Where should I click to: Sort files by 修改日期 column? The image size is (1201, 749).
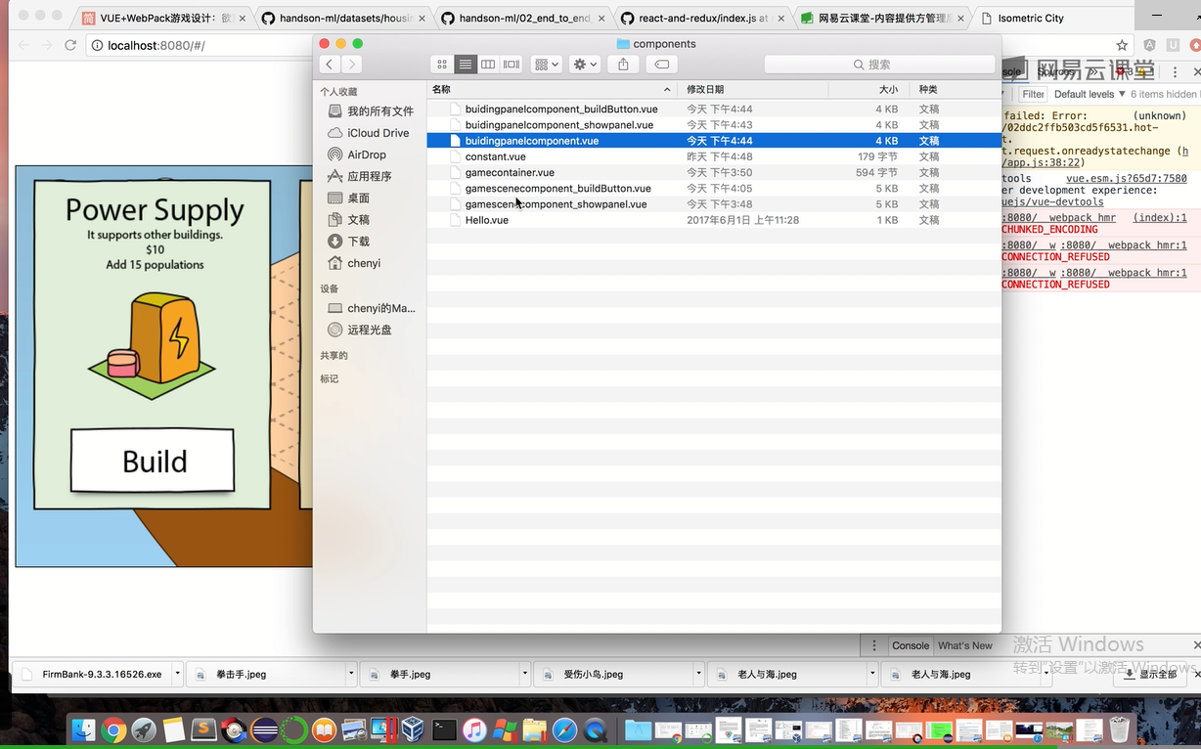tap(753, 89)
